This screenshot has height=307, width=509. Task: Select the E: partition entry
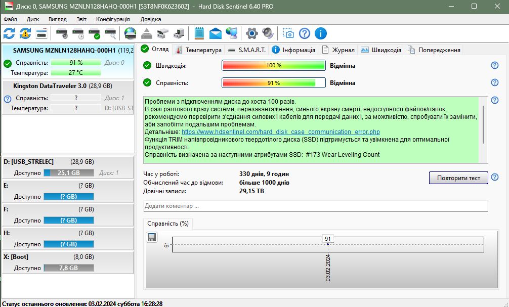(68, 191)
